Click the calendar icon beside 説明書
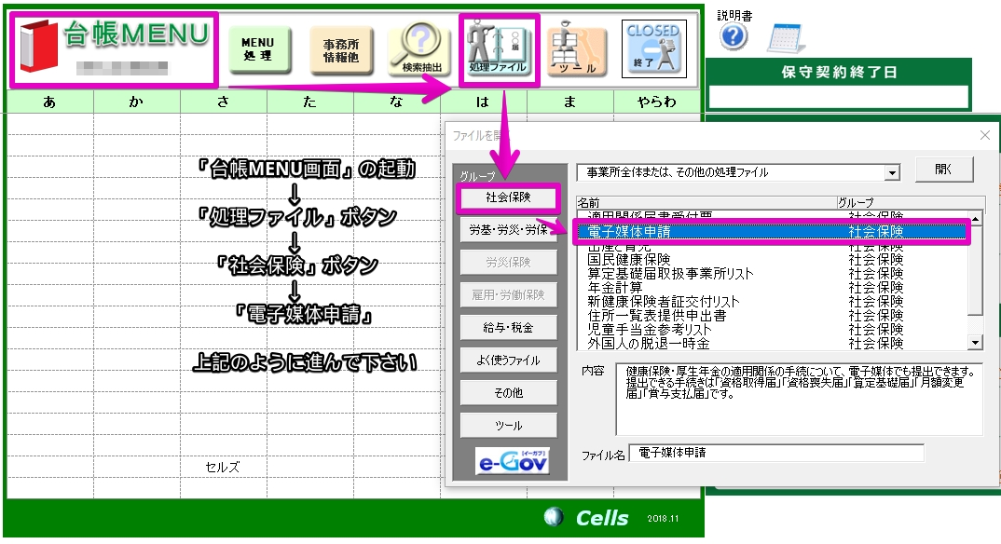1001x544 pixels. click(786, 38)
